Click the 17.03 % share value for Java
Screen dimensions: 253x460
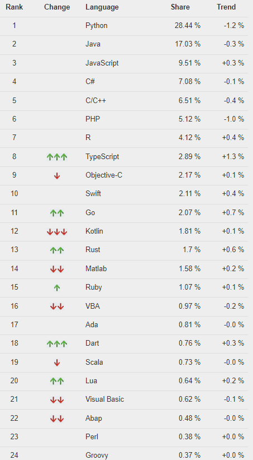(188, 44)
